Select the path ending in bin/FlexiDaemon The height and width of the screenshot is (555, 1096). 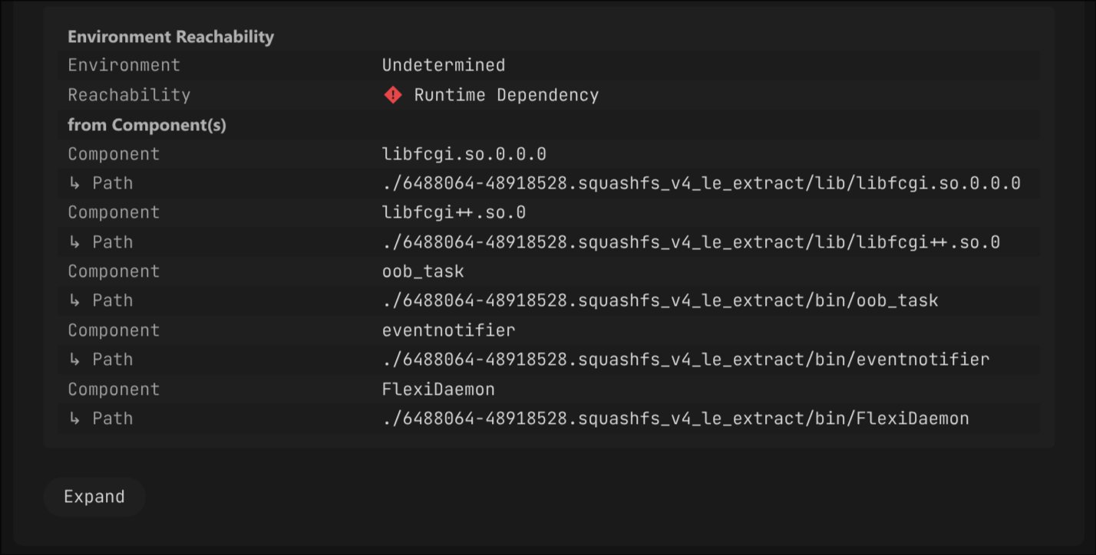click(x=675, y=419)
